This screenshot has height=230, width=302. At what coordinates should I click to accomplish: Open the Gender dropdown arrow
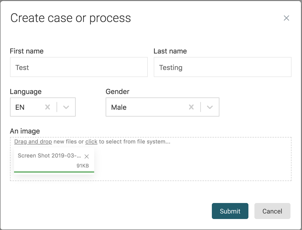210,107
